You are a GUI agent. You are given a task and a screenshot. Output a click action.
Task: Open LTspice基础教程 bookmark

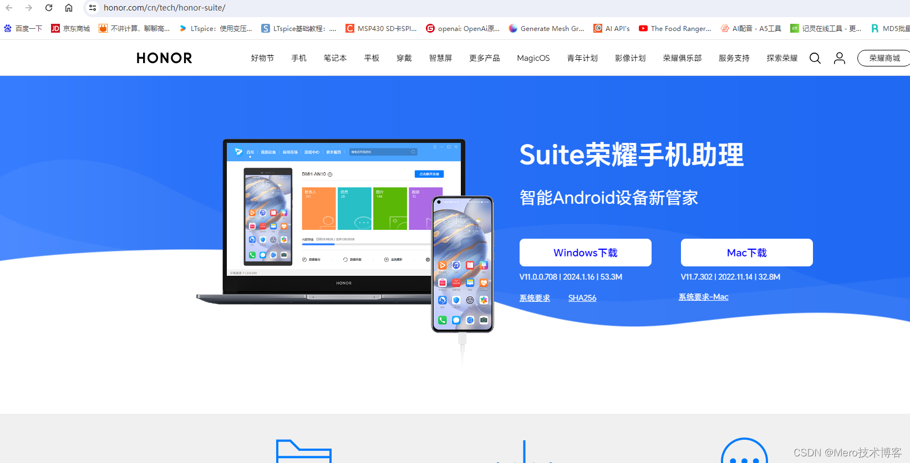(x=299, y=28)
